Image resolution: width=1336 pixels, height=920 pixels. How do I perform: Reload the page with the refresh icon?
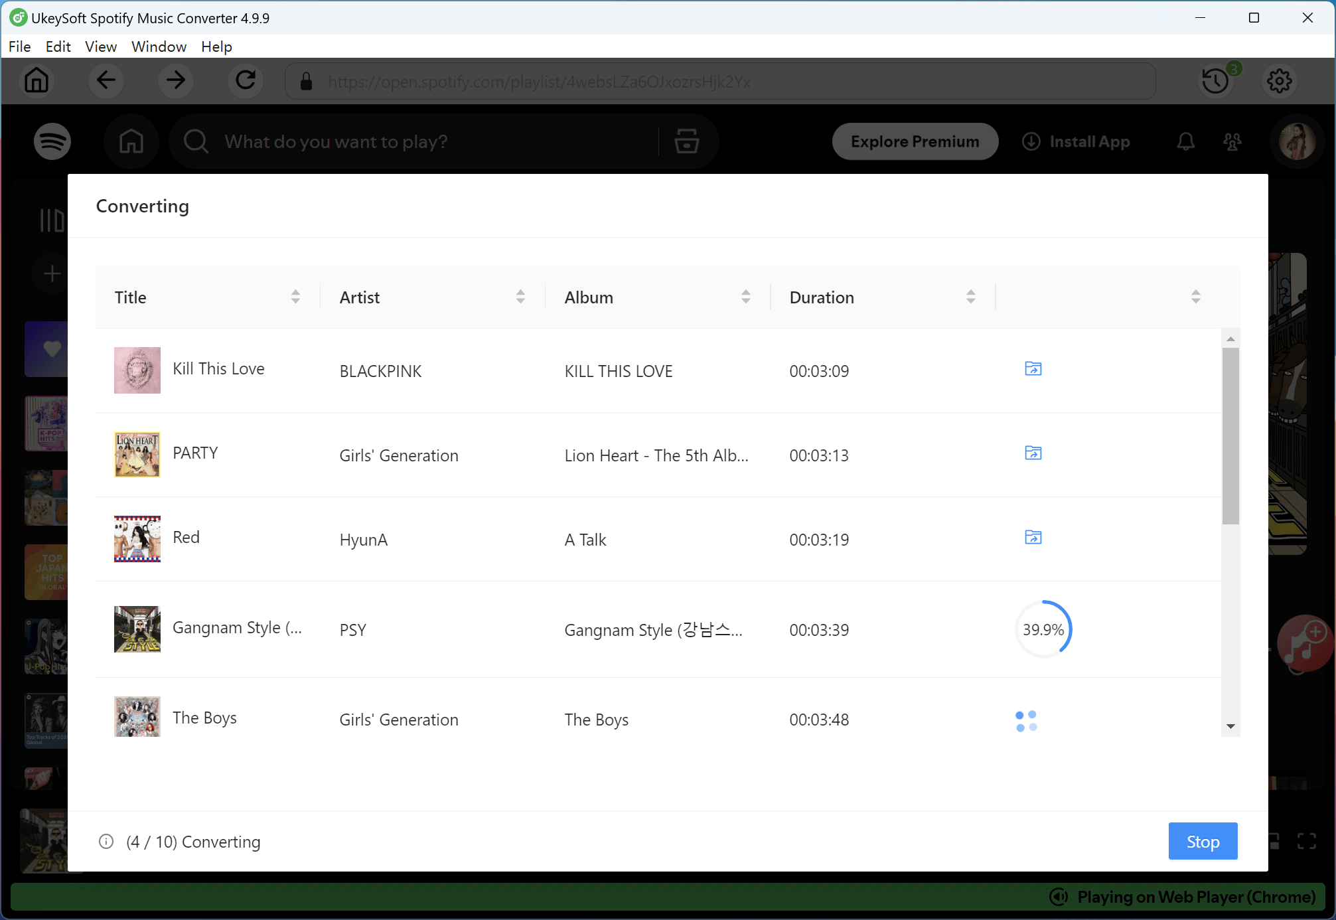click(x=246, y=80)
